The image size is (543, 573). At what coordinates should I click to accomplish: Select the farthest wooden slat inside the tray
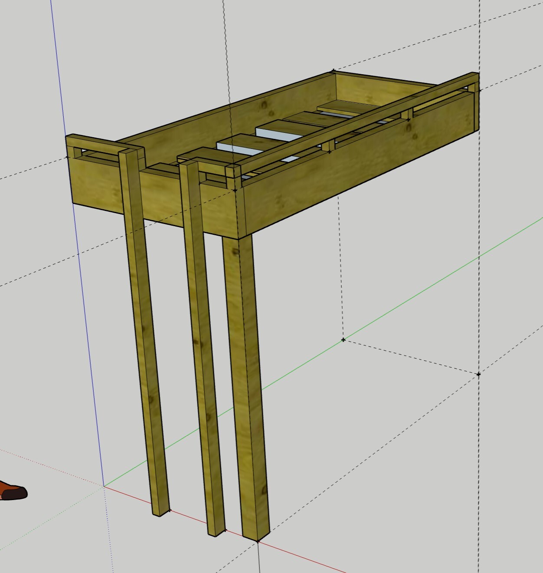tap(343, 105)
